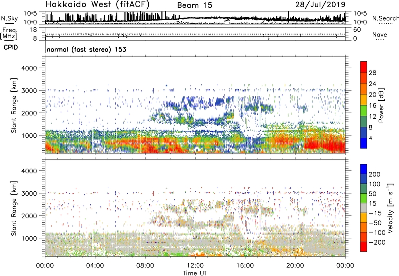The width and height of the screenshot is (399, 276).
Task: Click the '−50' label on velocity colorbar
Action: [x=375, y=223]
